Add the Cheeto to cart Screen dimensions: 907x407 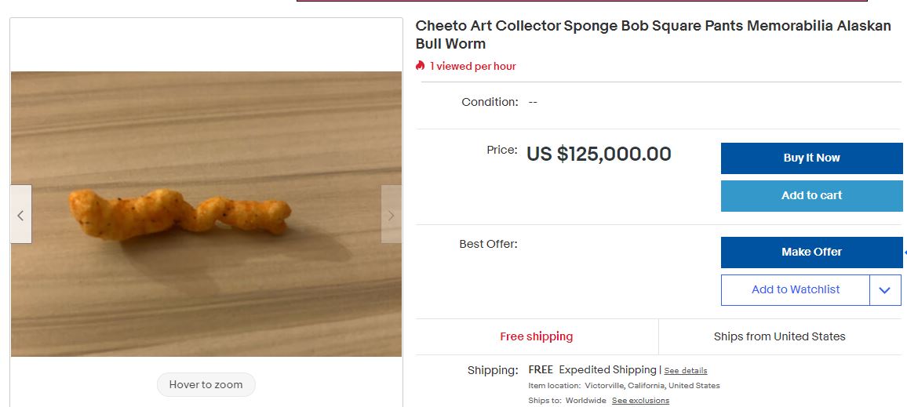(x=811, y=195)
